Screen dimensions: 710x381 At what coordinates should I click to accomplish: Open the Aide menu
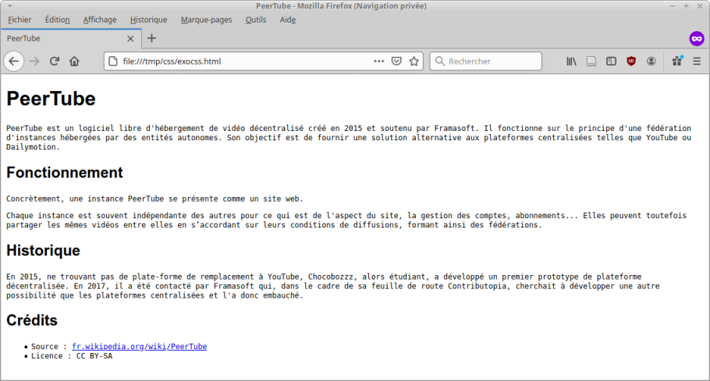(288, 20)
